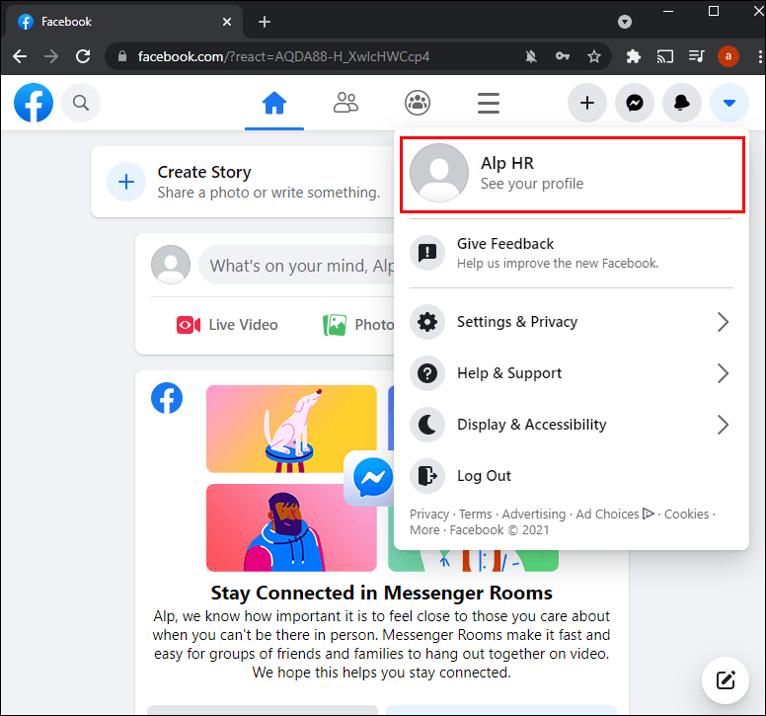766x716 pixels.
Task: Click the Photo button in the composer
Action: [357, 325]
